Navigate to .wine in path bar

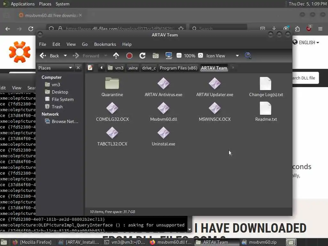tap(133, 68)
